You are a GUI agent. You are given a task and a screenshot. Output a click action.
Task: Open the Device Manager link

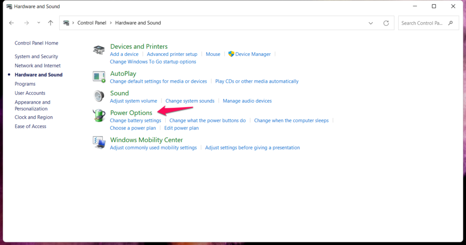pos(253,54)
